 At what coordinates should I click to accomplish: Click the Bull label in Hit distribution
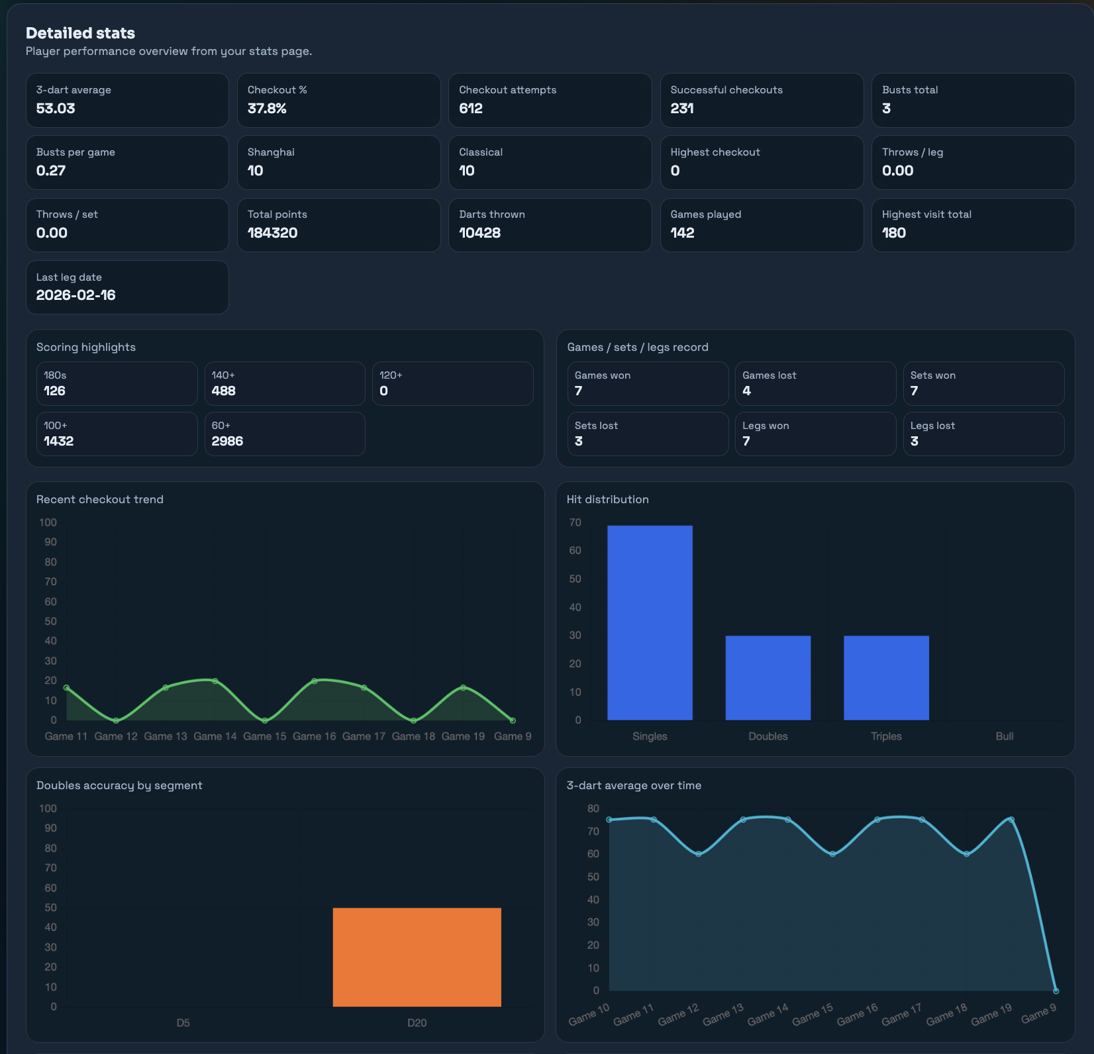point(1003,736)
